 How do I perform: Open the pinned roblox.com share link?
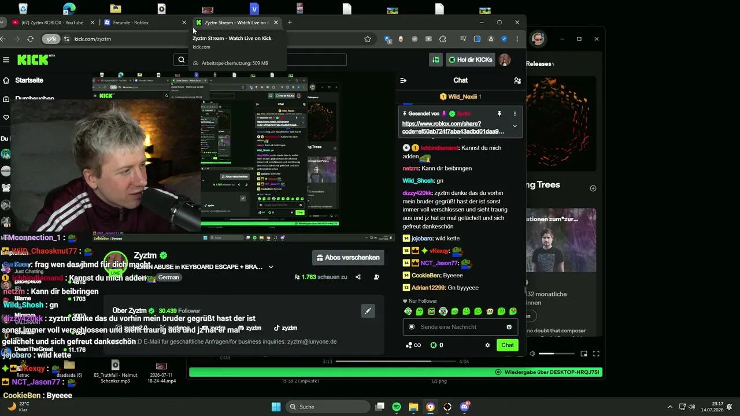click(453, 128)
